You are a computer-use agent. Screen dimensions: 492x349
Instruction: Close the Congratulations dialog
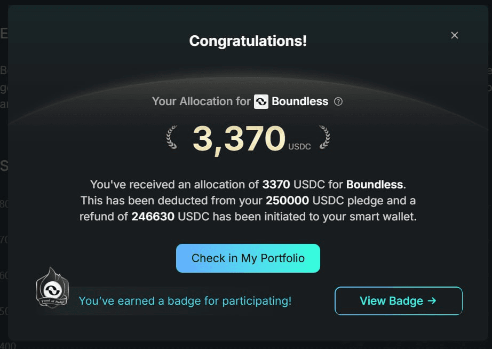coord(454,35)
